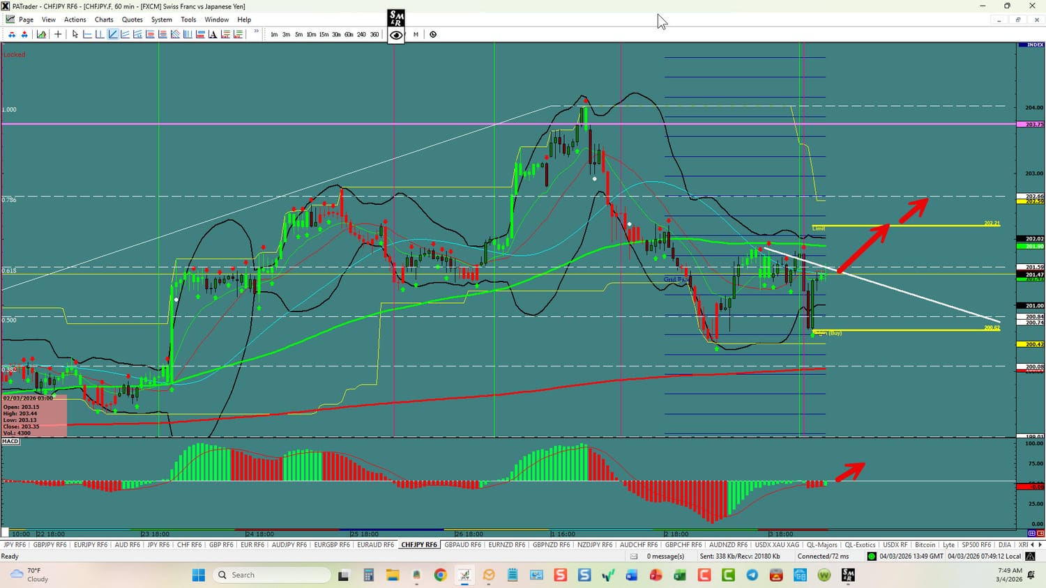The width and height of the screenshot is (1046, 588).
Task: Switch chart to 240 minute timeframe
Action: 361,34
